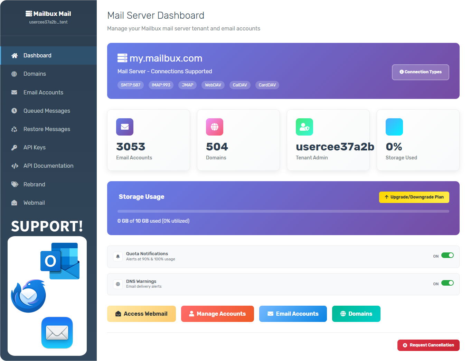Click the SUPPORT! heading in sidebar
The image size is (470, 361).
point(47,226)
